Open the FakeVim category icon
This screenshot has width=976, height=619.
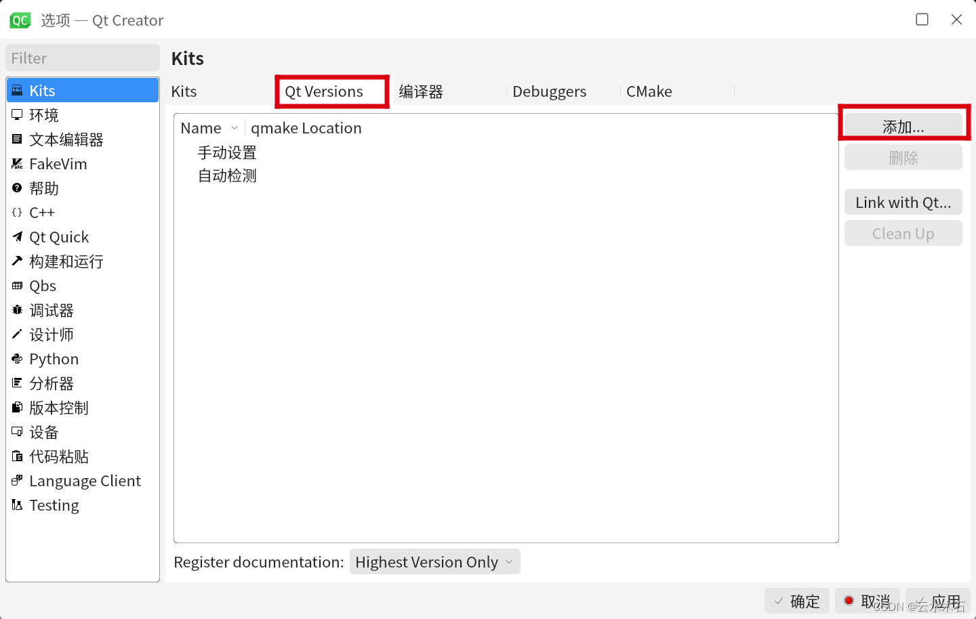[17, 164]
